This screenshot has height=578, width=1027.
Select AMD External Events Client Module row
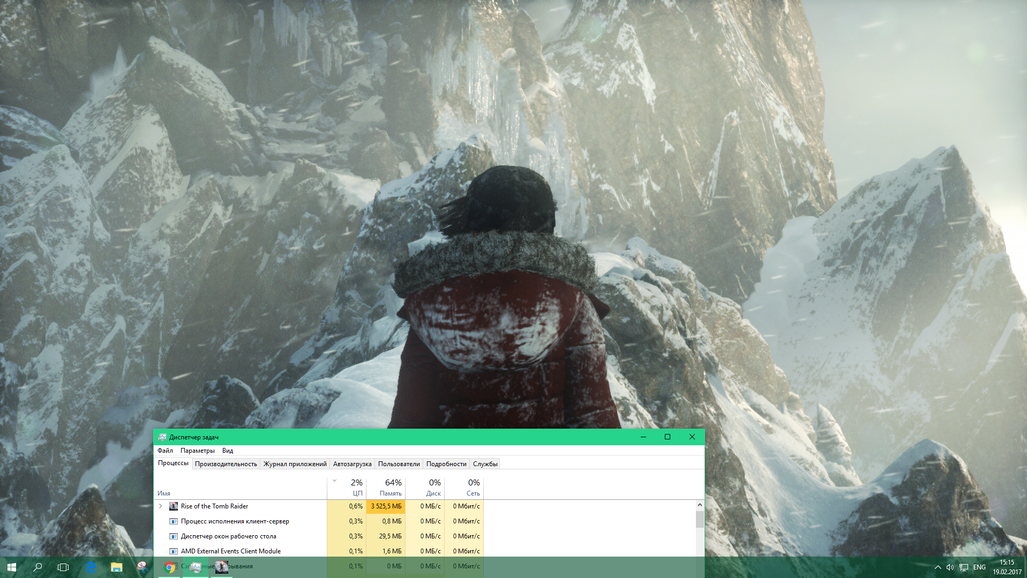click(319, 551)
